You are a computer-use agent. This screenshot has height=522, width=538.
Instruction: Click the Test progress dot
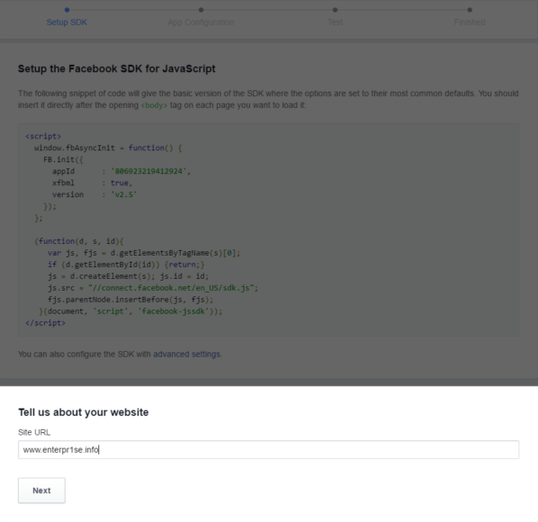point(336,10)
